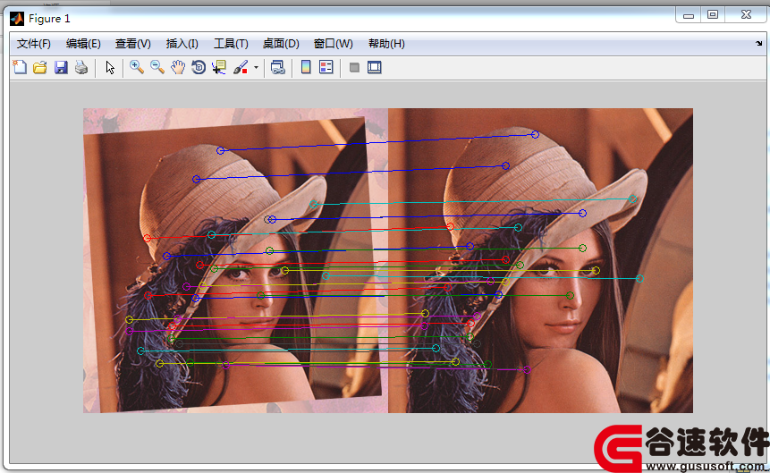This screenshot has width=770, height=473.
Task: Open the 文件(F) menu
Action: [33, 44]
